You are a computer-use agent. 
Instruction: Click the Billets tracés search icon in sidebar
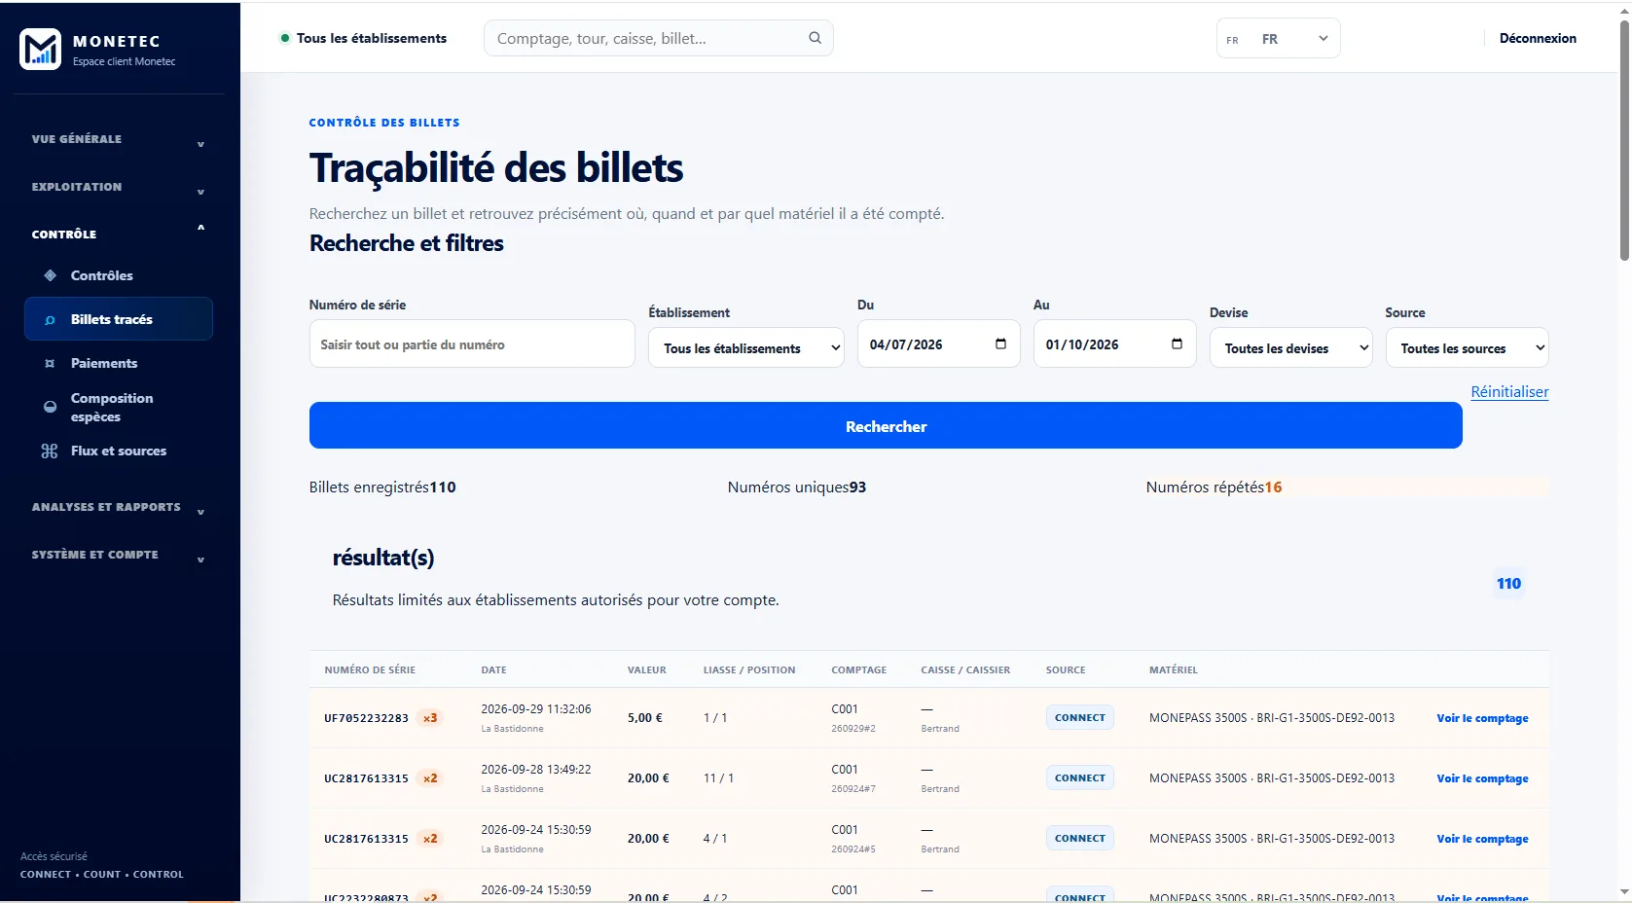[50, 320]
